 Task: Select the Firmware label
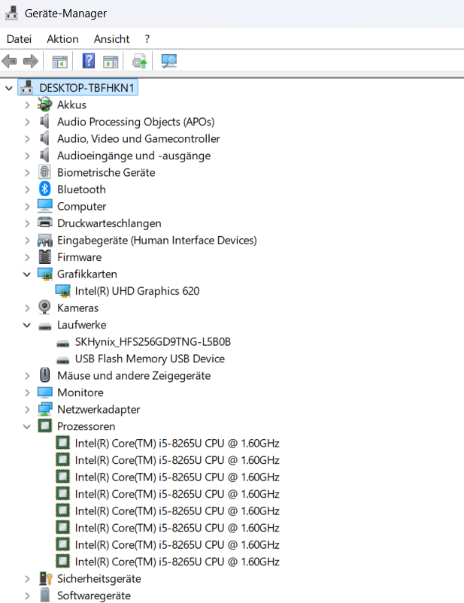pos(79,257)
